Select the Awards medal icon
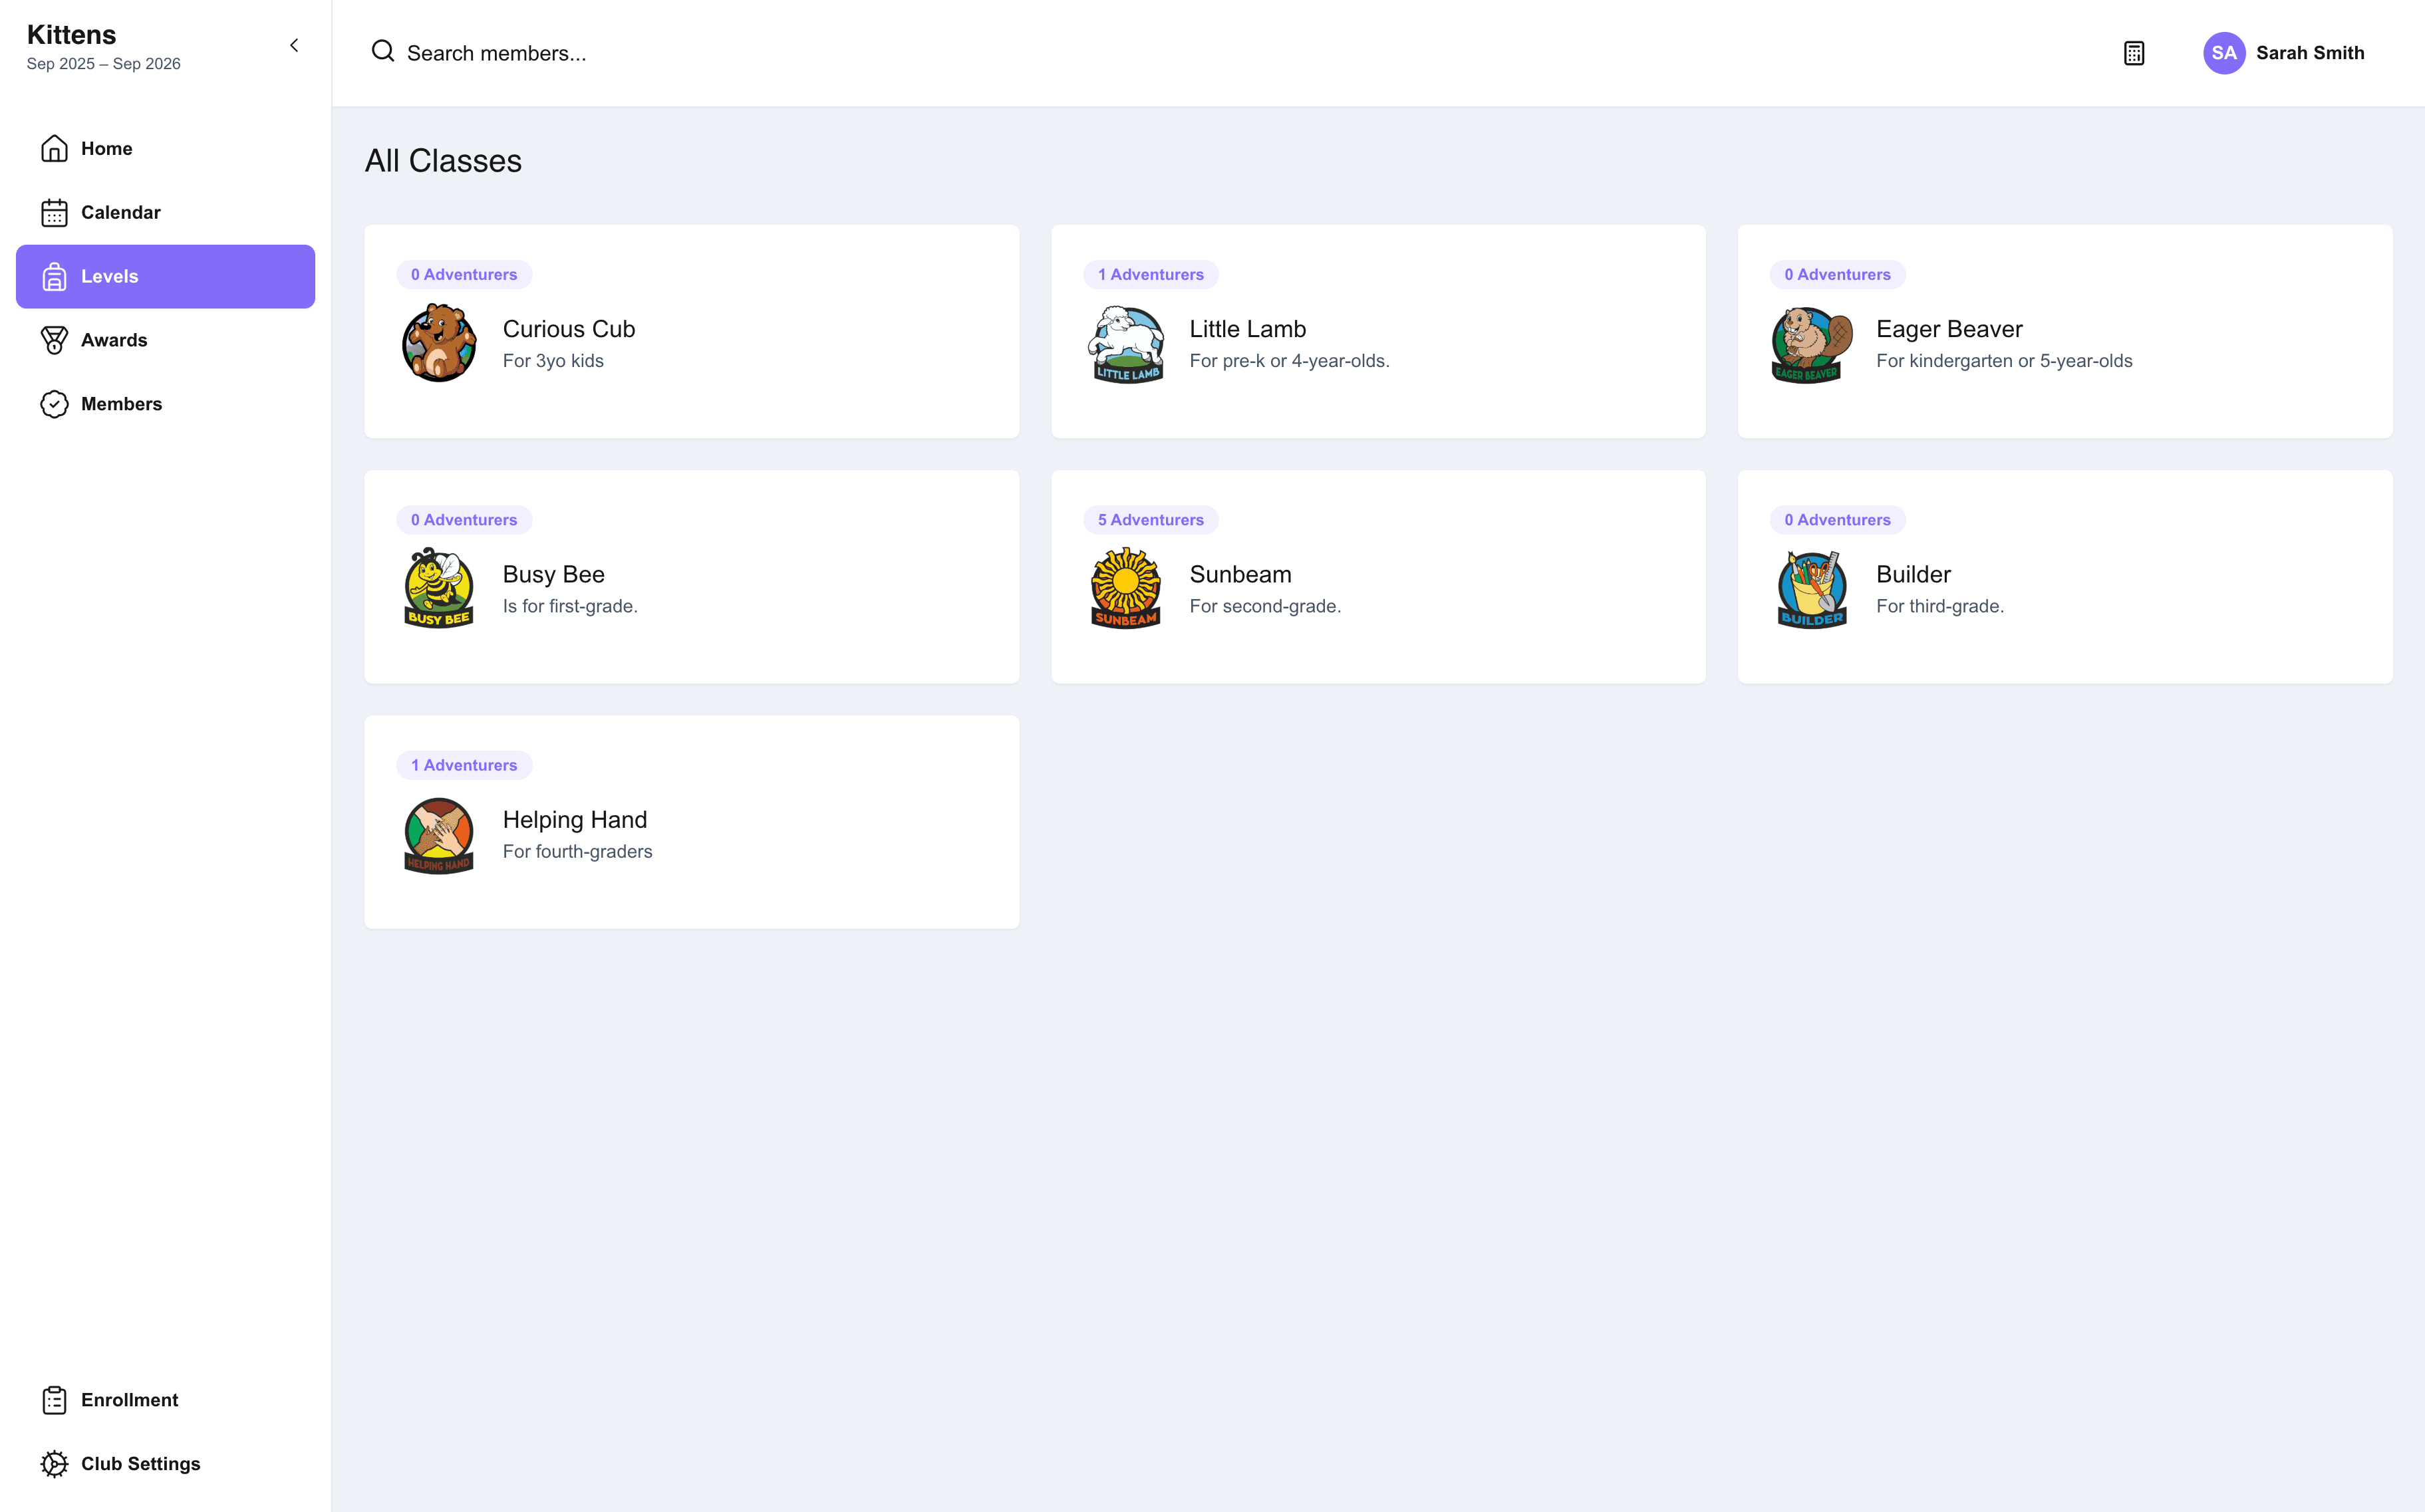2425x1512 pixels. click(x=54, y=340)
